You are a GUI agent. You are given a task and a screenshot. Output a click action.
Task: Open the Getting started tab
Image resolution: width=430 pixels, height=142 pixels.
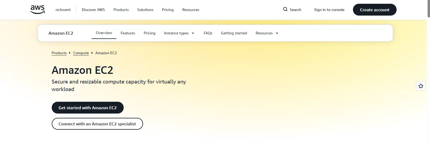(x=234, y=33)
